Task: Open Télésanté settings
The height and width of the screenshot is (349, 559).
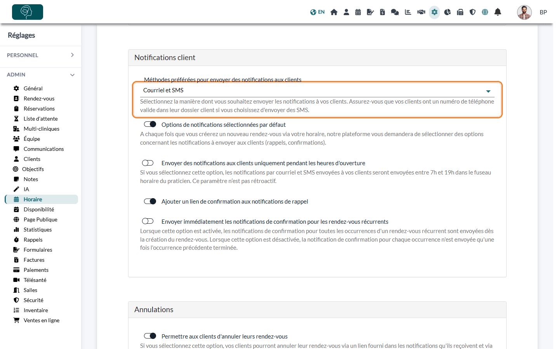Action: point(35,280)
